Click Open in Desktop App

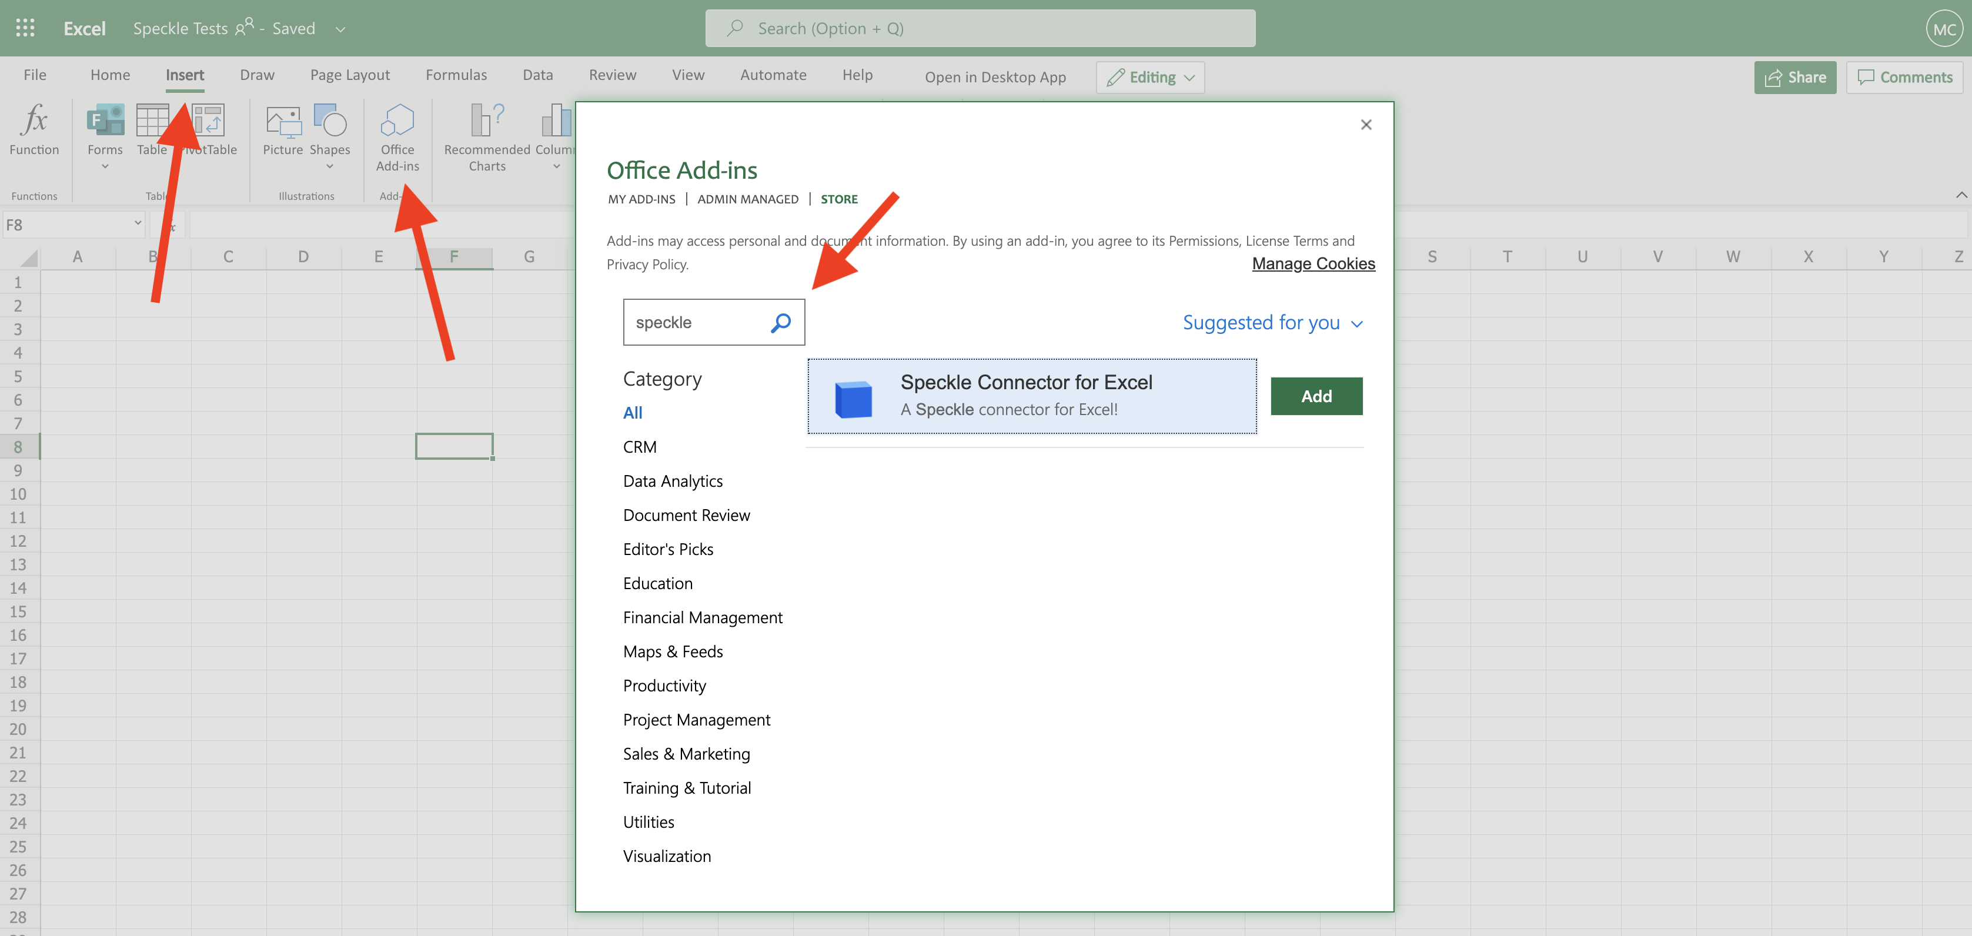(995, 77)
